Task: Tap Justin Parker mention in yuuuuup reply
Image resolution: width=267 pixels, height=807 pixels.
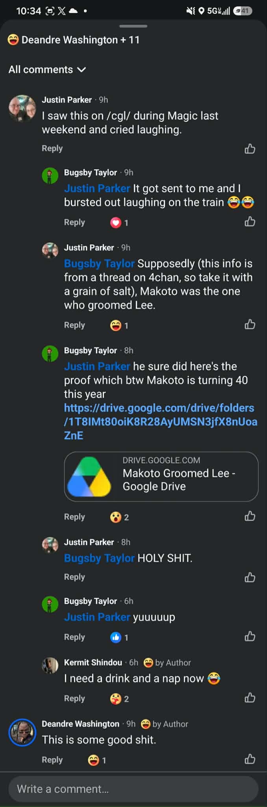Action: (x=97, y=617)
